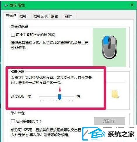The width and height of the screenshot is (137, 142).
Task: Click the 双击速度 group heading
Action: pos(18,72)
